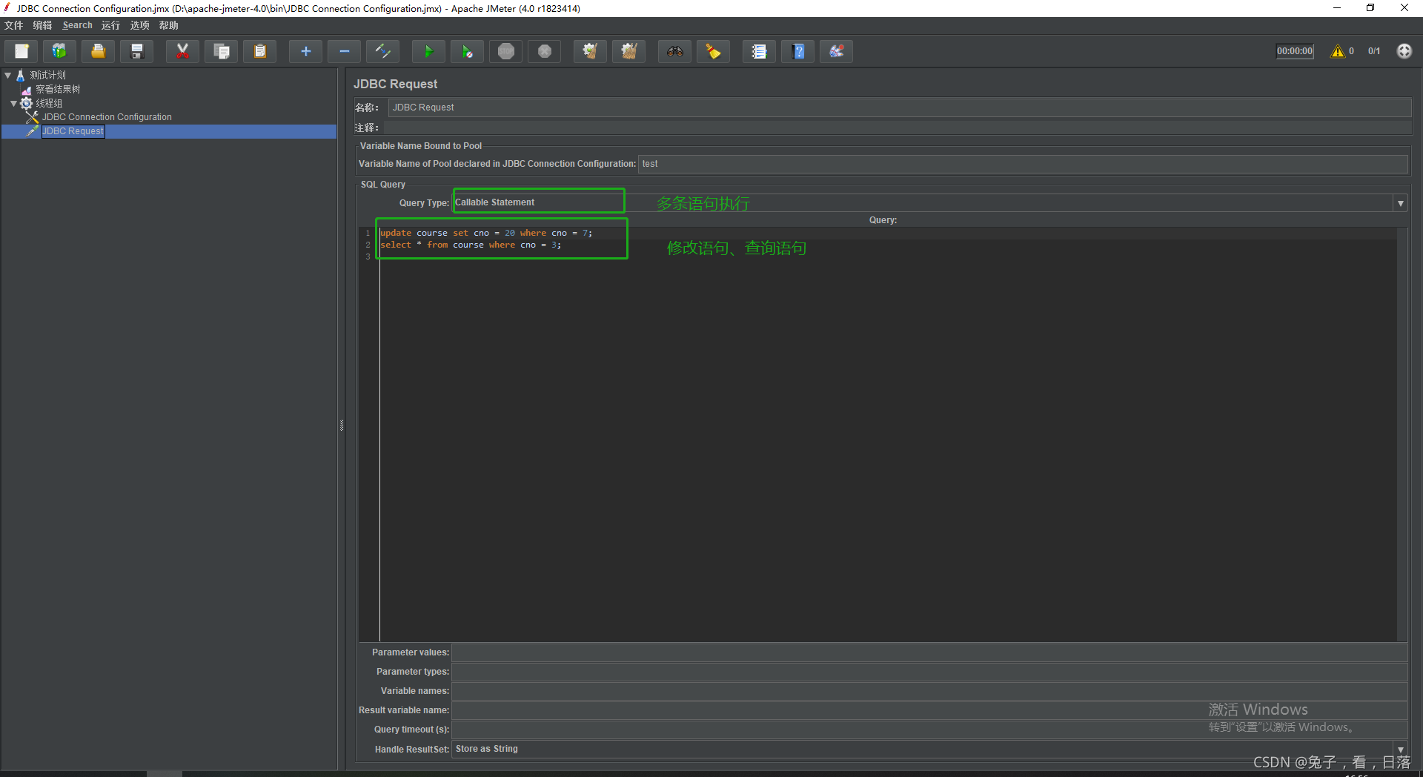This screenshot has height=777, width=1423.
Task: Open the 文件 menu
Action: pos(13,24)
